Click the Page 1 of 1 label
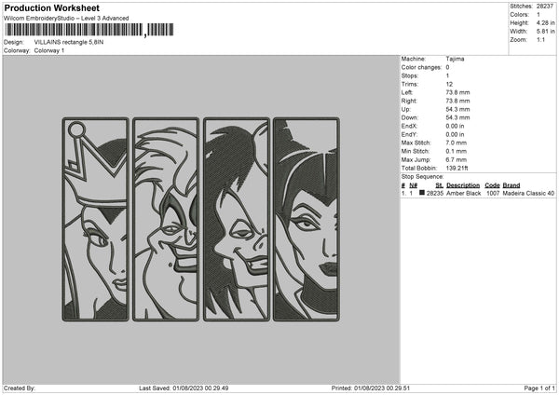559x395 pixels. tap(539, 388)
